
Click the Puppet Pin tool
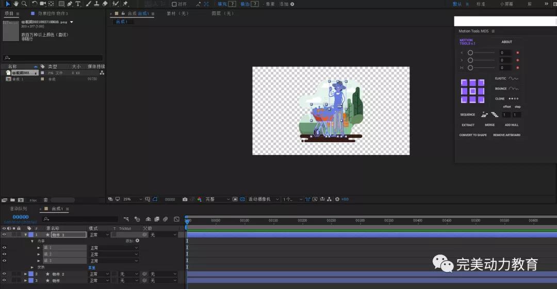point(125,4)
